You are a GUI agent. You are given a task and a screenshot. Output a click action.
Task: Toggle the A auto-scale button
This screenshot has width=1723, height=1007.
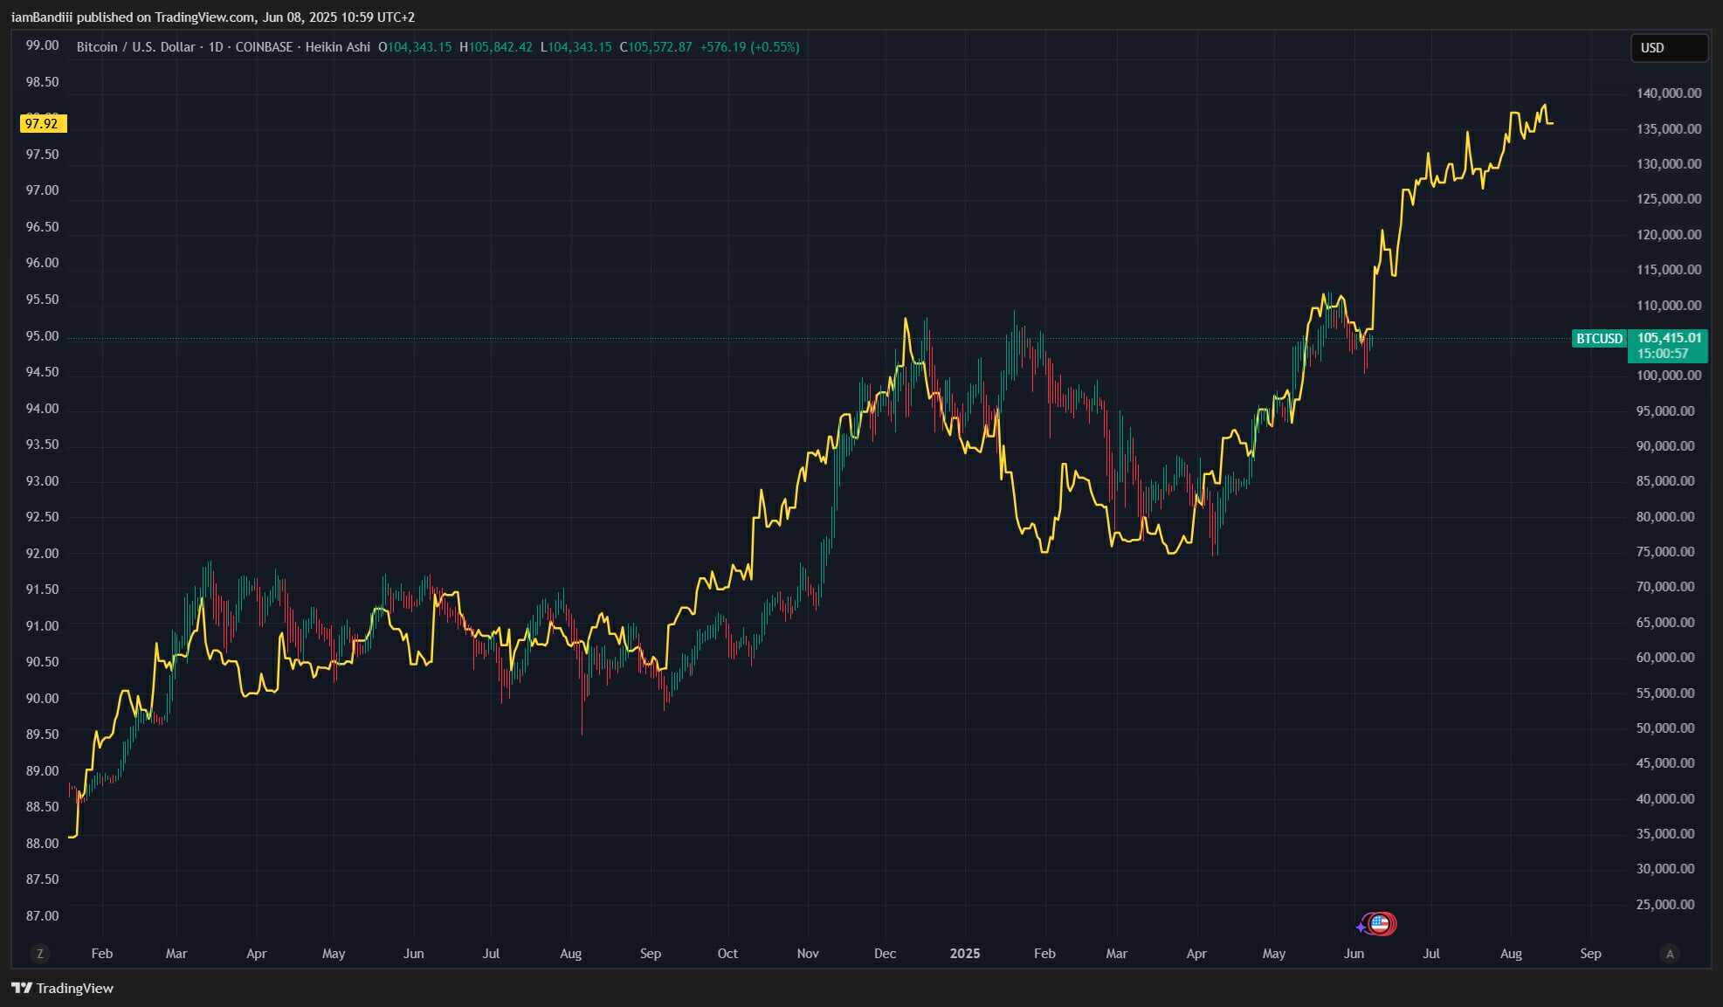pyautogui.click(x=1670, y=954)
